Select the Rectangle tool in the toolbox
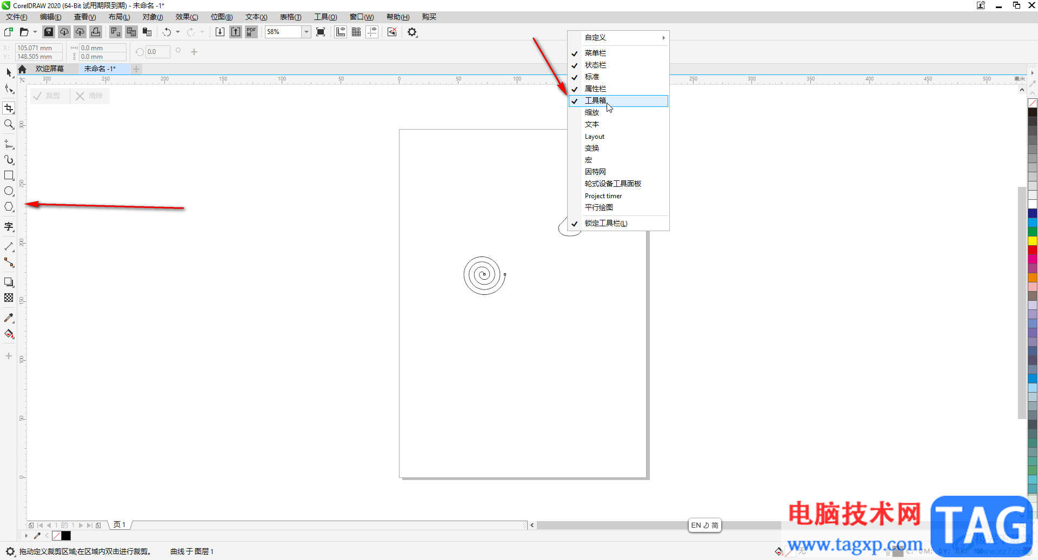 coord(9,176)
